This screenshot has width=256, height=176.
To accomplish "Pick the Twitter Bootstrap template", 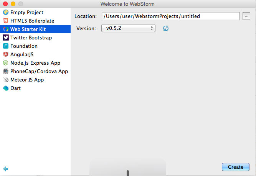I will pyautogui.click(x=35, y=37).
